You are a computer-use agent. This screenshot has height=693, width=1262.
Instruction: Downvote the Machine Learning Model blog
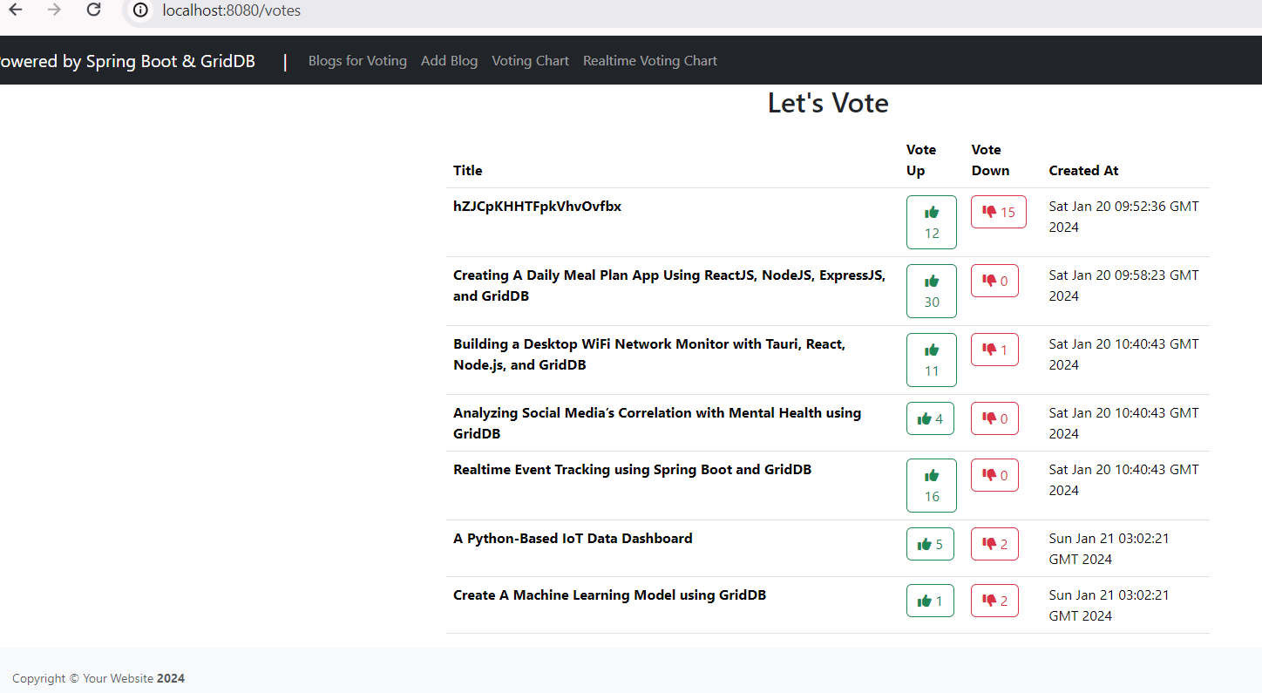point(994,601)
